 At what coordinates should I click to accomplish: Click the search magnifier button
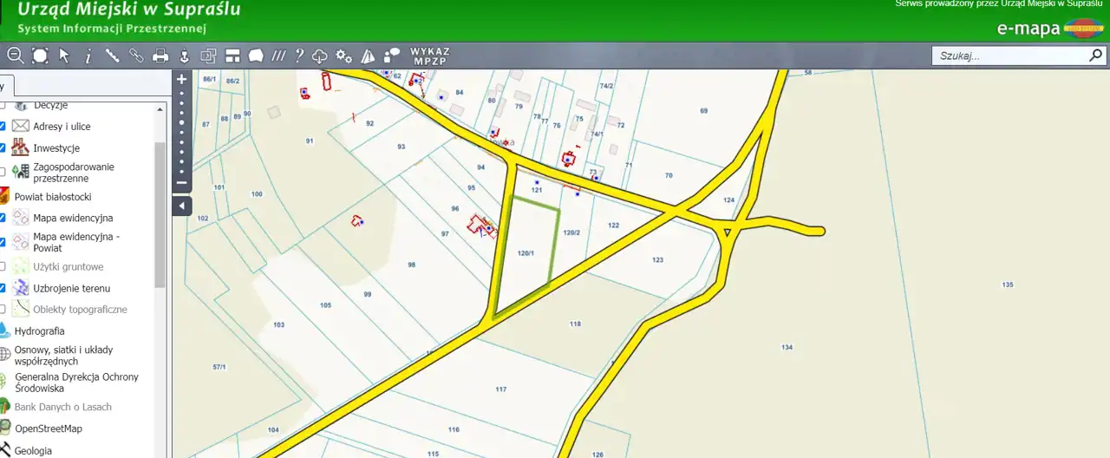point(1096,56)
